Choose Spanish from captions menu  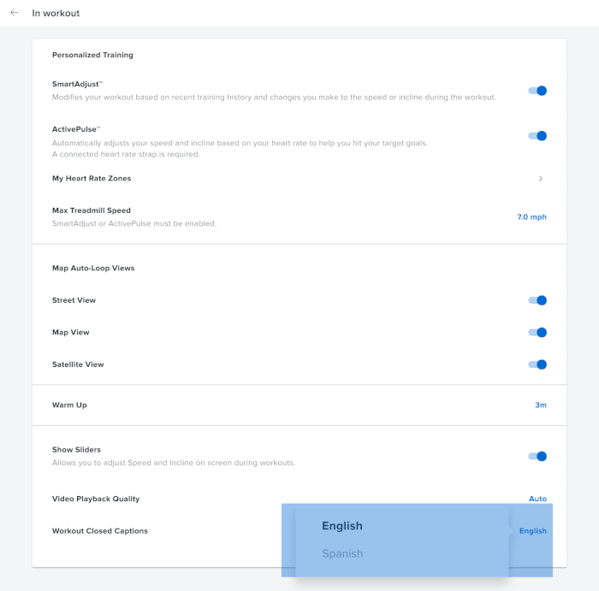pos(342,553)
